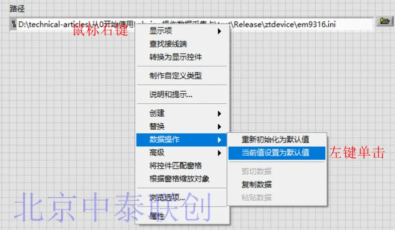395x230 pixels.
Task: Click the arrow next to 高级
Action: tap(219, 153)
